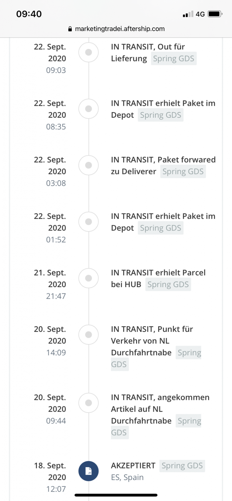
Task: Click Spring GDS tag next to 'bei HUB'
Action: [168, 285]
